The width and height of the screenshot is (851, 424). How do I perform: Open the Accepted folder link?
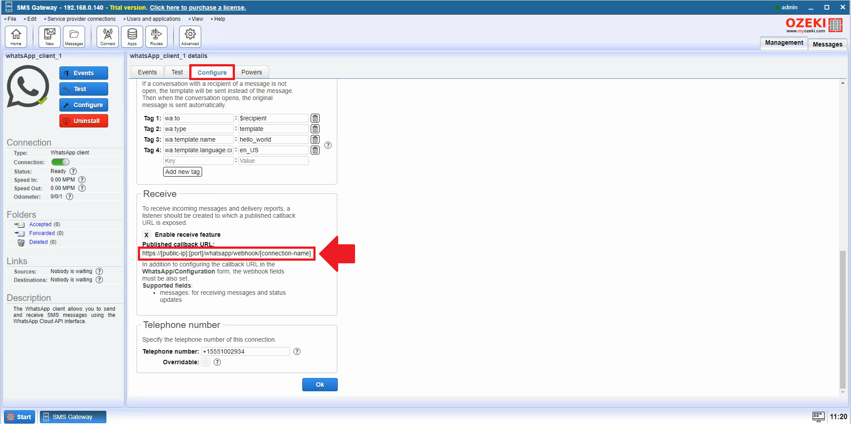40,224
